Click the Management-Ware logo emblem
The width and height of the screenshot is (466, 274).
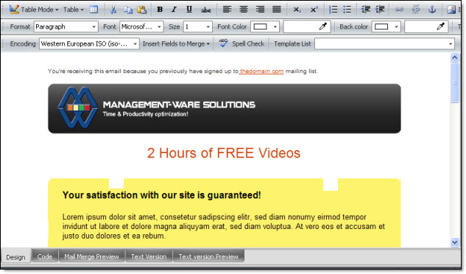78,108
